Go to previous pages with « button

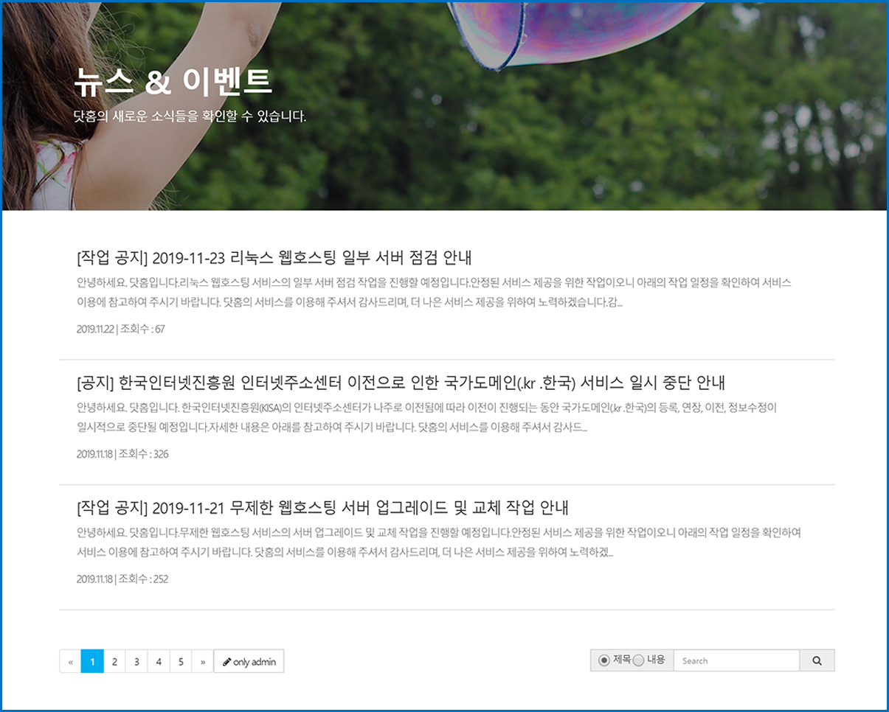(x=70, y=661)
